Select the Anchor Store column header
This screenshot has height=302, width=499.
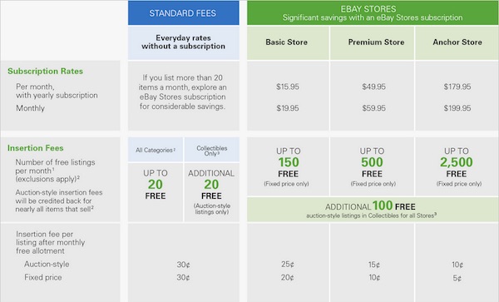[457, 42]
